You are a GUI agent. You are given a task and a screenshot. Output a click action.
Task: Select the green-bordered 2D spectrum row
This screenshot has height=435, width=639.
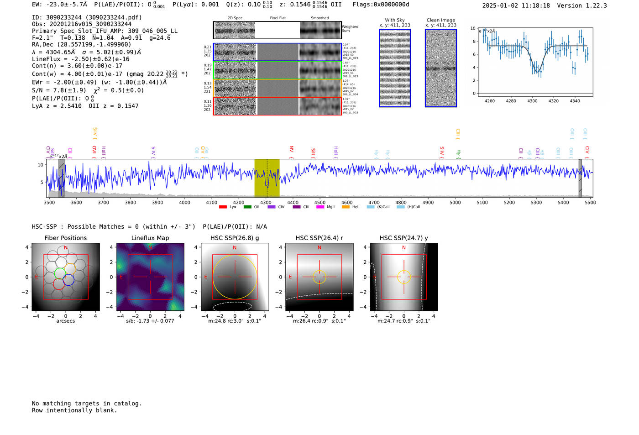click(277, 70)
